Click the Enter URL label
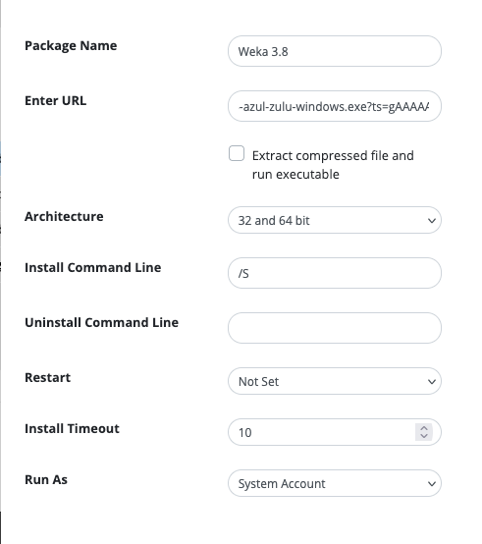Screen dimensions: 482x544 tap(56, 100)
